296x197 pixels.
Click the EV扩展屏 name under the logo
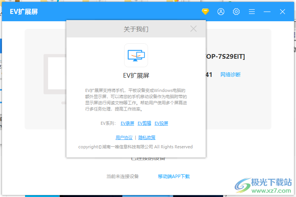[136, 76]
